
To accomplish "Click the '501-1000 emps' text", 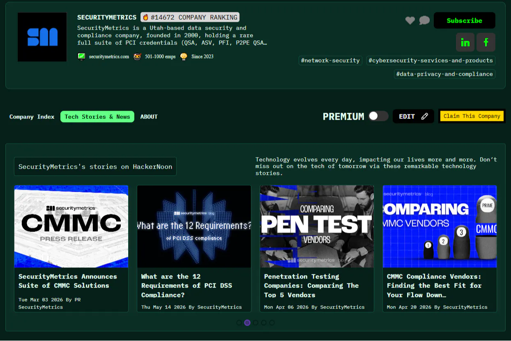I will pyautogui.click(x=160, y=57).
